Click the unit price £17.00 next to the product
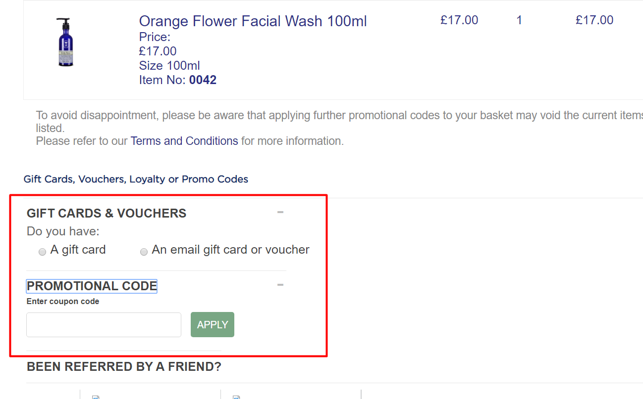643x399 pixels. 459,20
